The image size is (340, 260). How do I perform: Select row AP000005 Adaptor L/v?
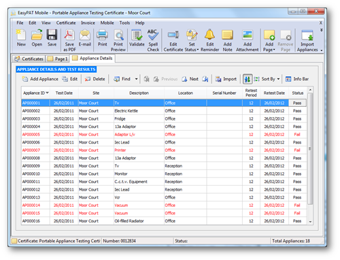164,135
